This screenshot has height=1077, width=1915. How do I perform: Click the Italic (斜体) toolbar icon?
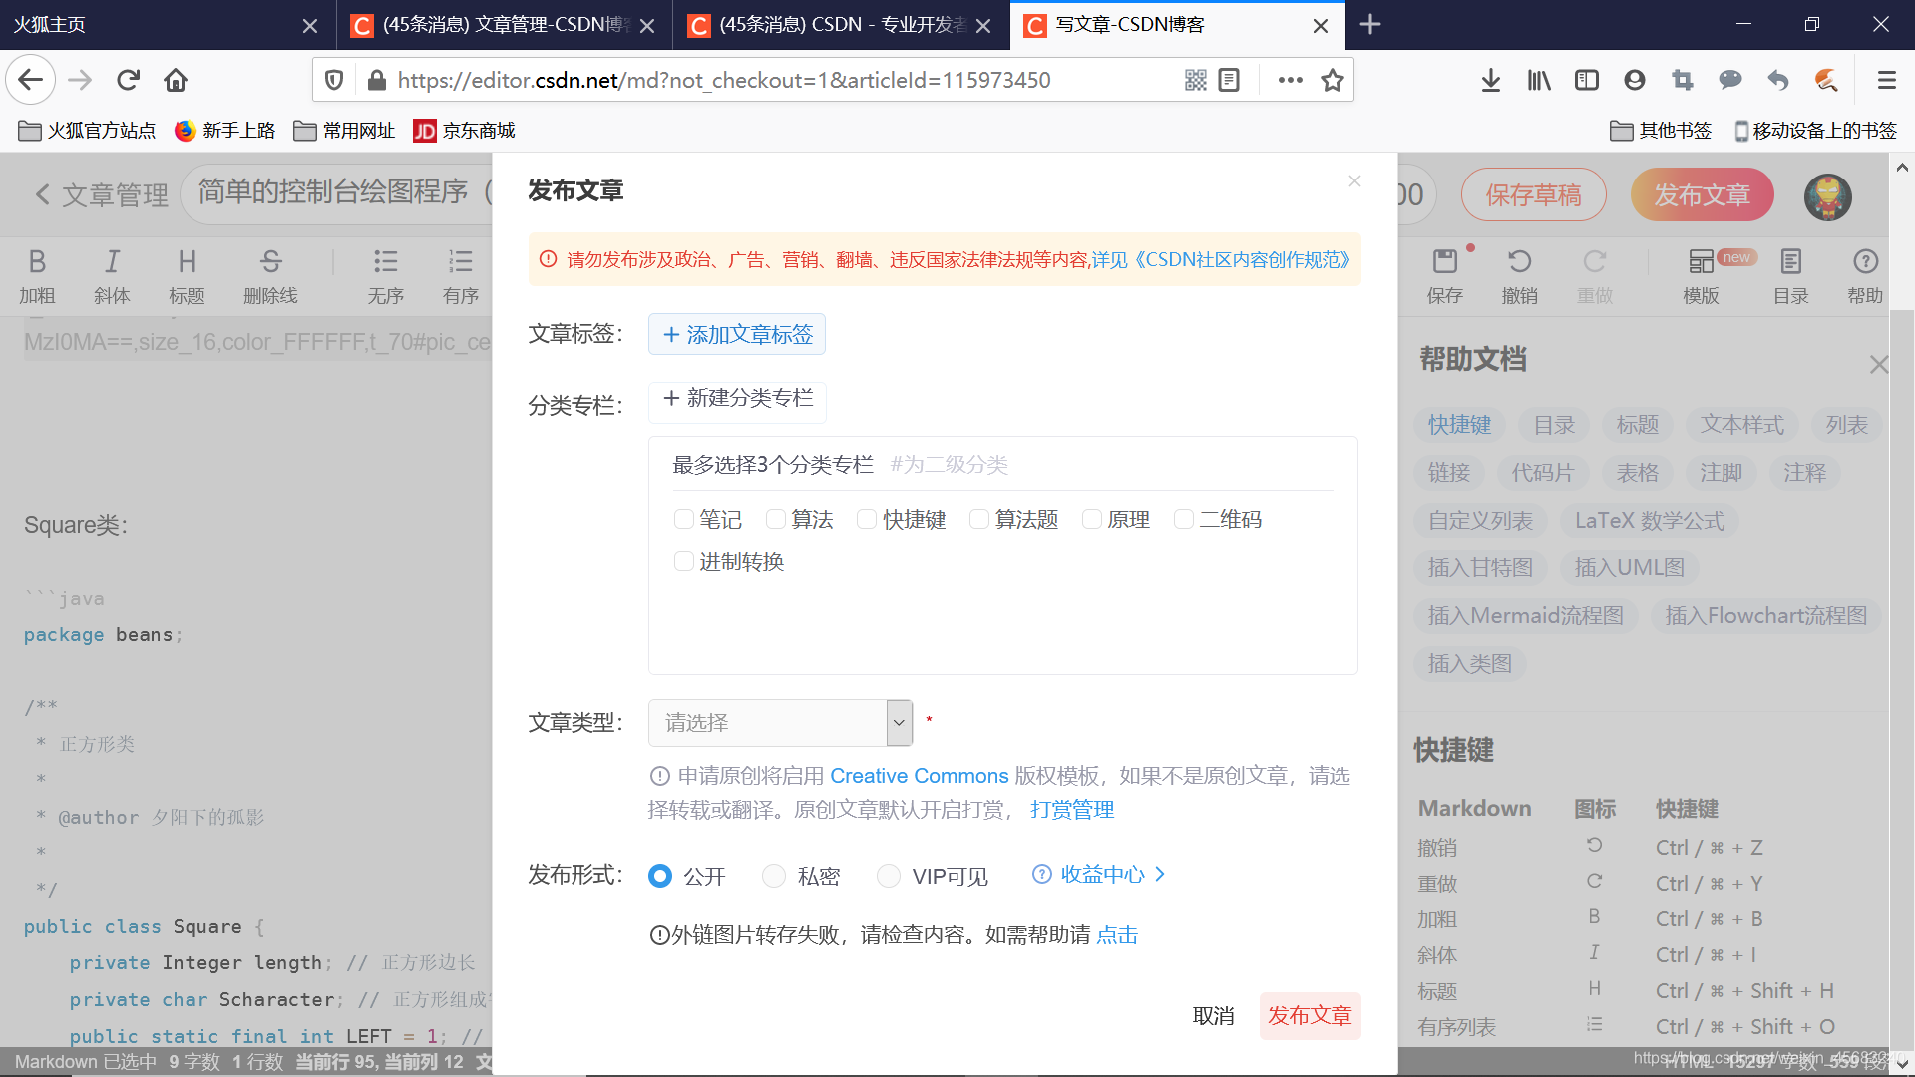tap(112, 262)
